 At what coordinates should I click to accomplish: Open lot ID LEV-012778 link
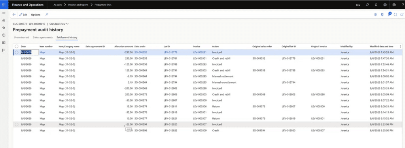170,52
